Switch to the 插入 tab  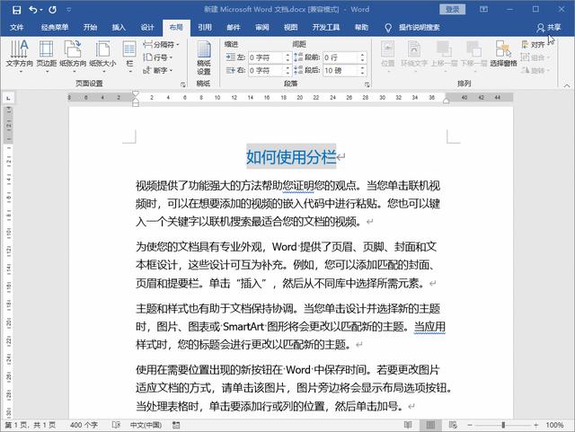(119, 27)
